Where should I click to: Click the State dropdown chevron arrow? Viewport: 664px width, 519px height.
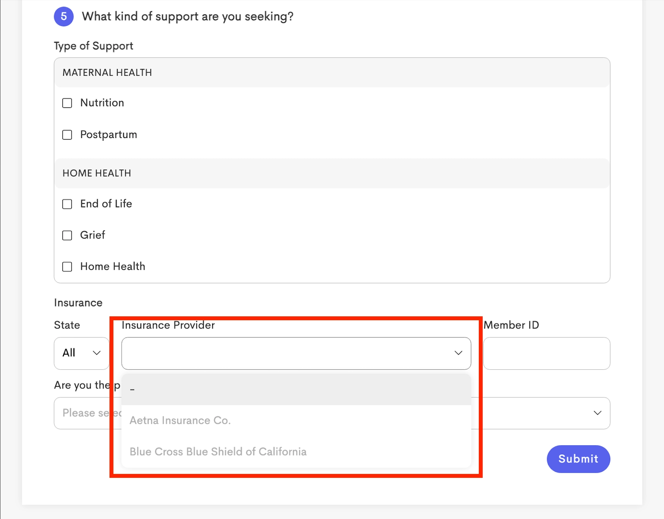pyautogui.click(x=97, y=353)
